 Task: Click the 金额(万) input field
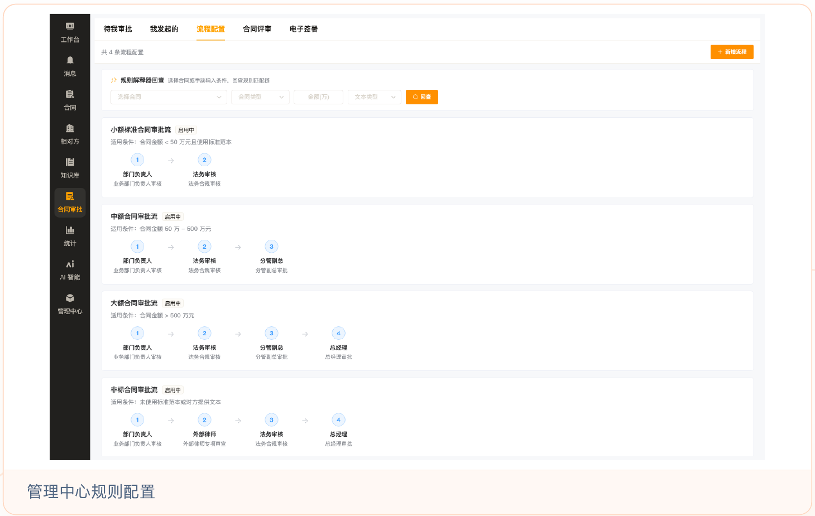tap(318, 97)
